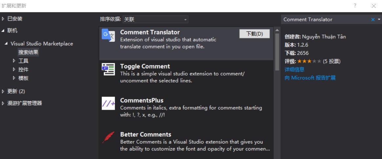This screenshot has height=159, width=382.
Task: Click the results list vertical scrollbar thumb
Action: (277, 52)
